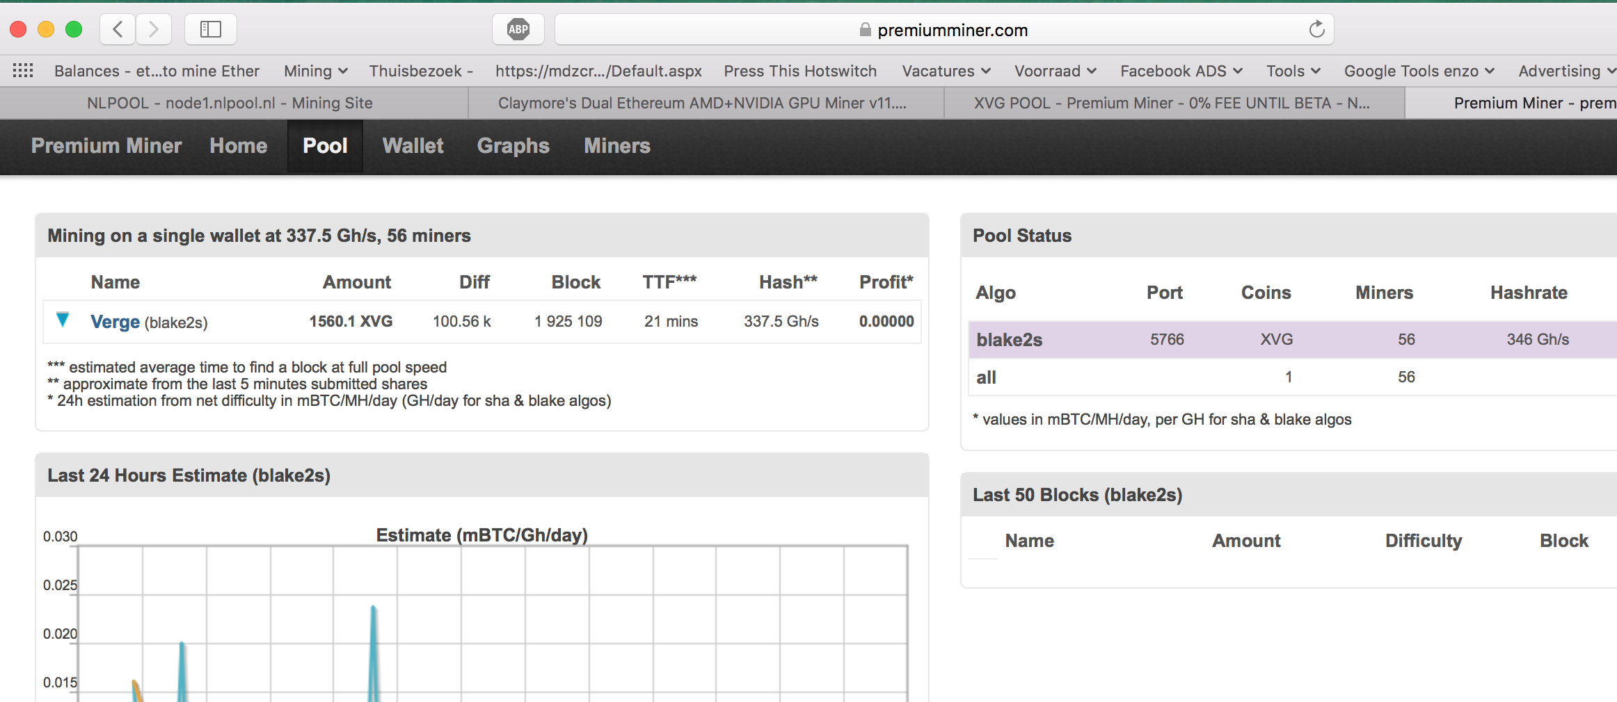Select the active Premium Miner browser tab

pos(1511,103)
